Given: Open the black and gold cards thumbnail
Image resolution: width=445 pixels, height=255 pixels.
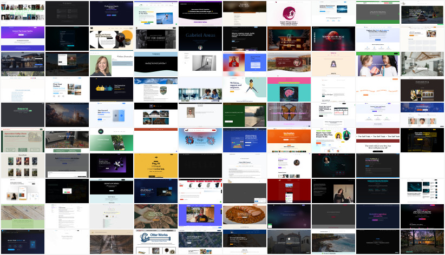Looking at the screenshot, I should pos(422,140).
